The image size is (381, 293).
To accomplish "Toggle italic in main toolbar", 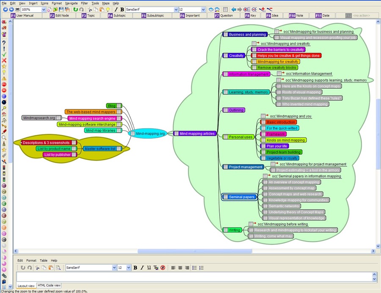I will tap(116, 9).
